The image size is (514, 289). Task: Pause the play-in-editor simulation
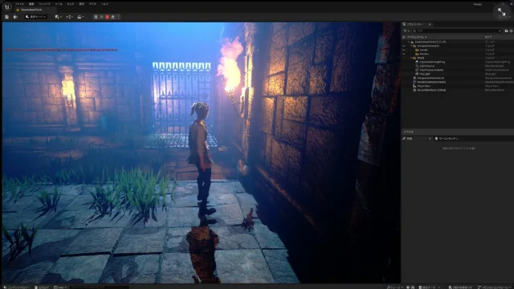[96, 17]
